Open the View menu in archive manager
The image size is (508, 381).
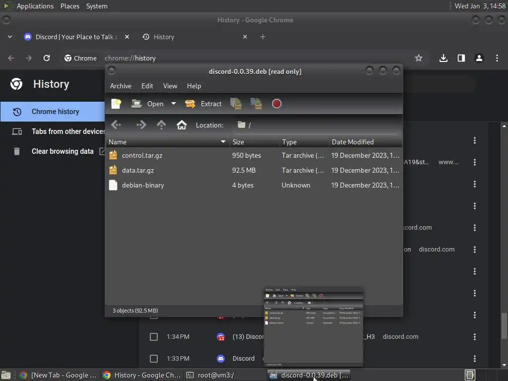pyautogui.click(x=170, y=86)
